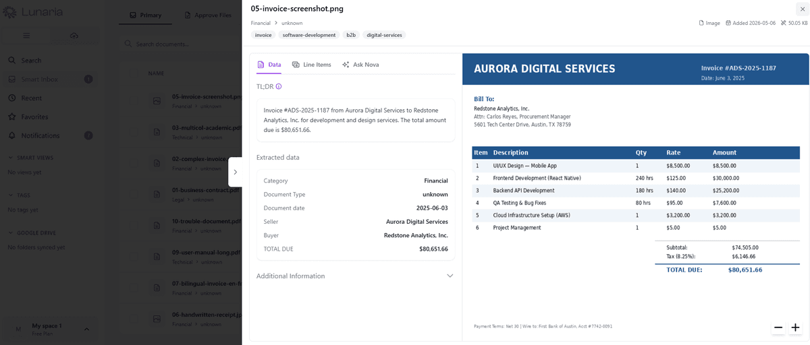This screenshot has width=810, height=345.
Task: Click the TL;DR info icon
Action: coord(279,86)
